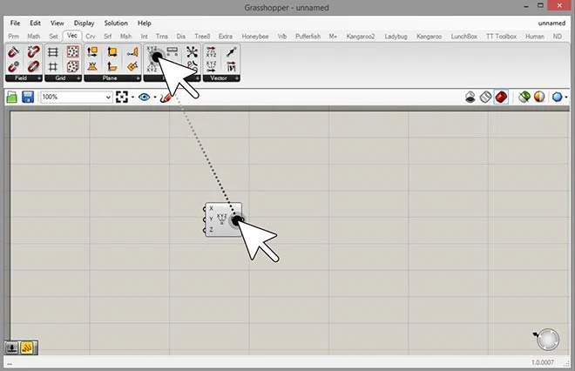
Task: Select bottom-right icon in Vector panel
Action: pyautogui.click(x=231, y=67)
